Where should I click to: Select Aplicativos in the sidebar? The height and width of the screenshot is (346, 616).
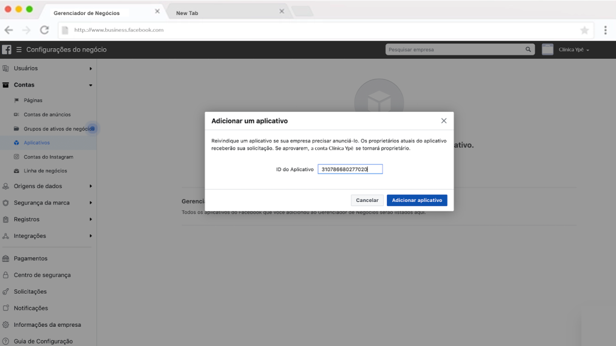point(36,142)
